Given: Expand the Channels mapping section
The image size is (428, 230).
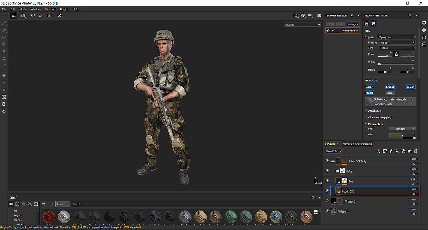Looking at the screenshot, I should pyautogui.click(x=379, y=117).
